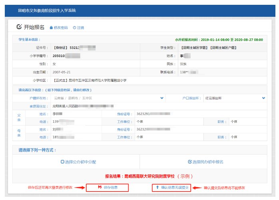279x200 pixels.
Task: Focus the mother's 电话 phone field
Action: coord(80,137)
